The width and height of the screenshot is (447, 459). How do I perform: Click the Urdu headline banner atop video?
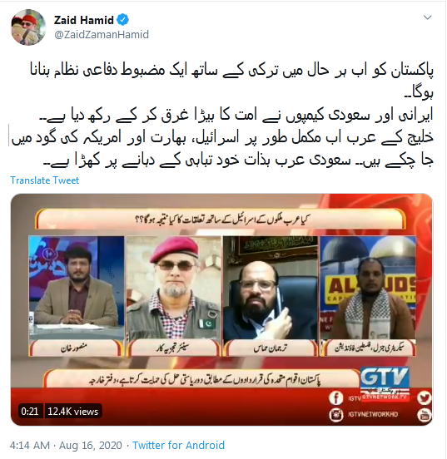(x=221, y=220)
